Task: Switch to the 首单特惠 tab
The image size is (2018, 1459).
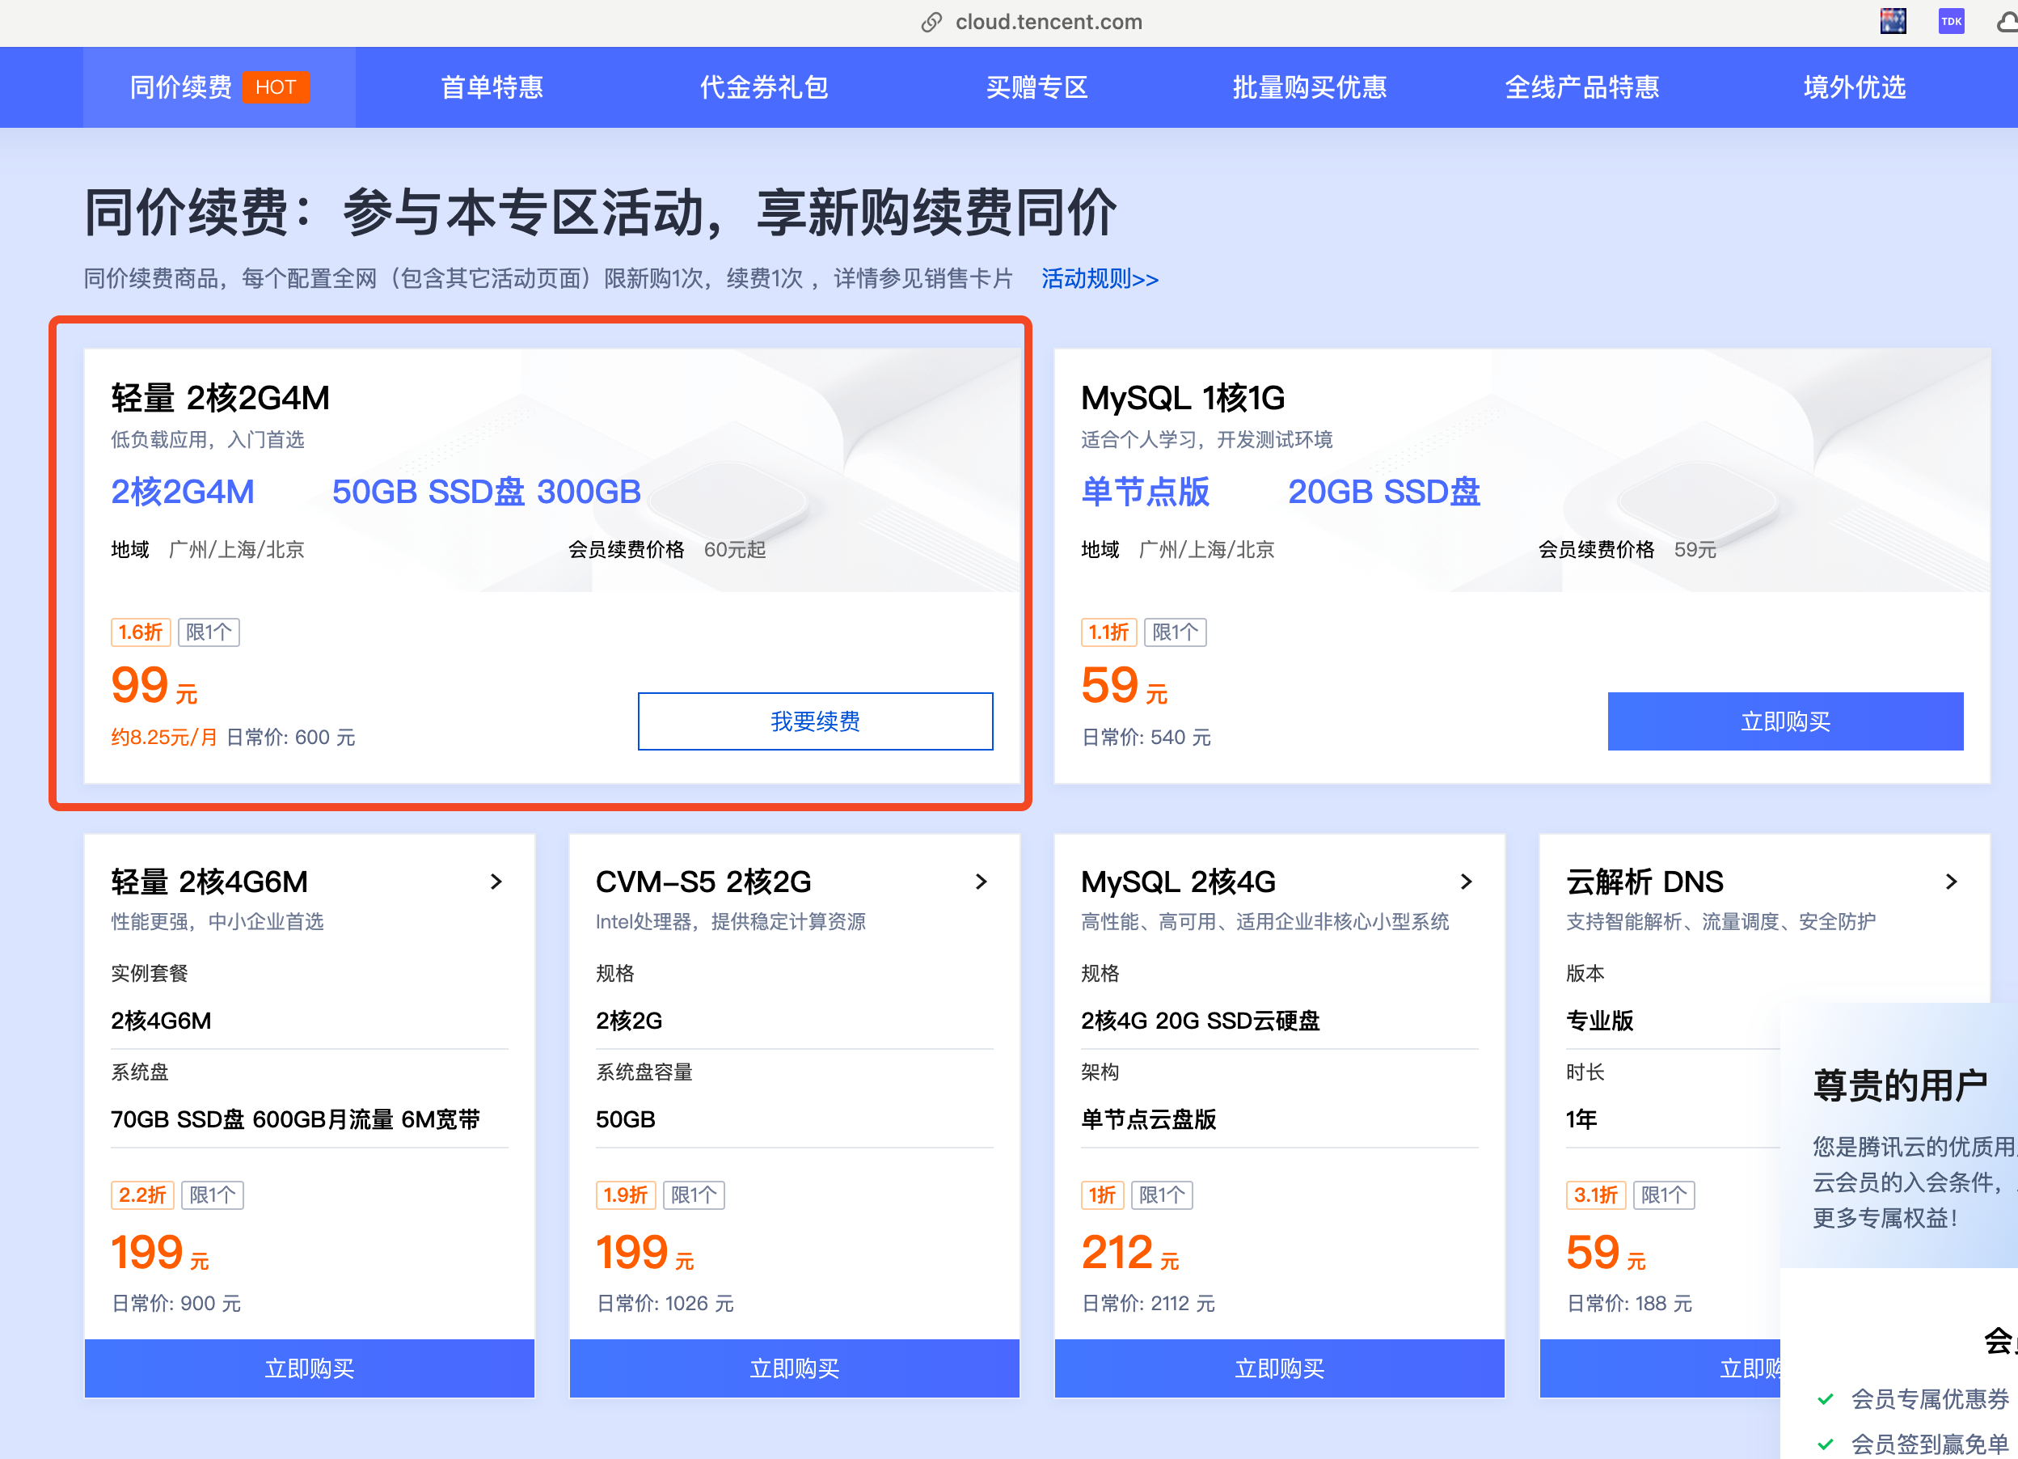Action: (x=492, y=87)
